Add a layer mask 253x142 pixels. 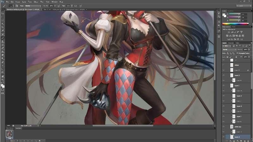[234, 141]
